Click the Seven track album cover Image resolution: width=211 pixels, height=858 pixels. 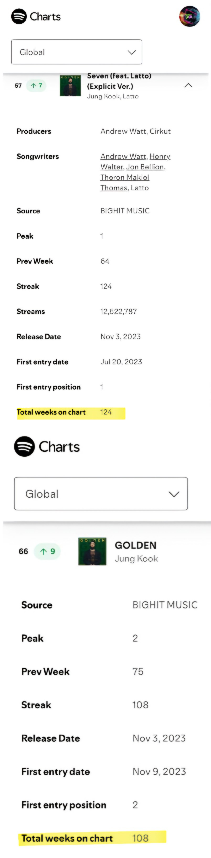coord(70,86)
